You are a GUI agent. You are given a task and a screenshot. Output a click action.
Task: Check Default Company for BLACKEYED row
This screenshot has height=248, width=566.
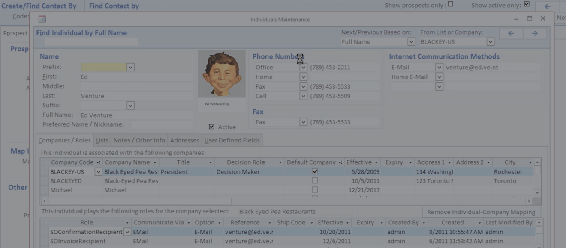tap(315, 181)
